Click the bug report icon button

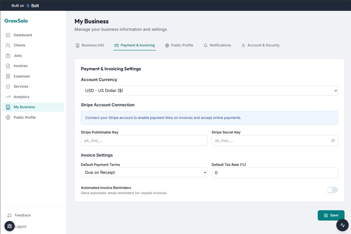coord(10,226)
